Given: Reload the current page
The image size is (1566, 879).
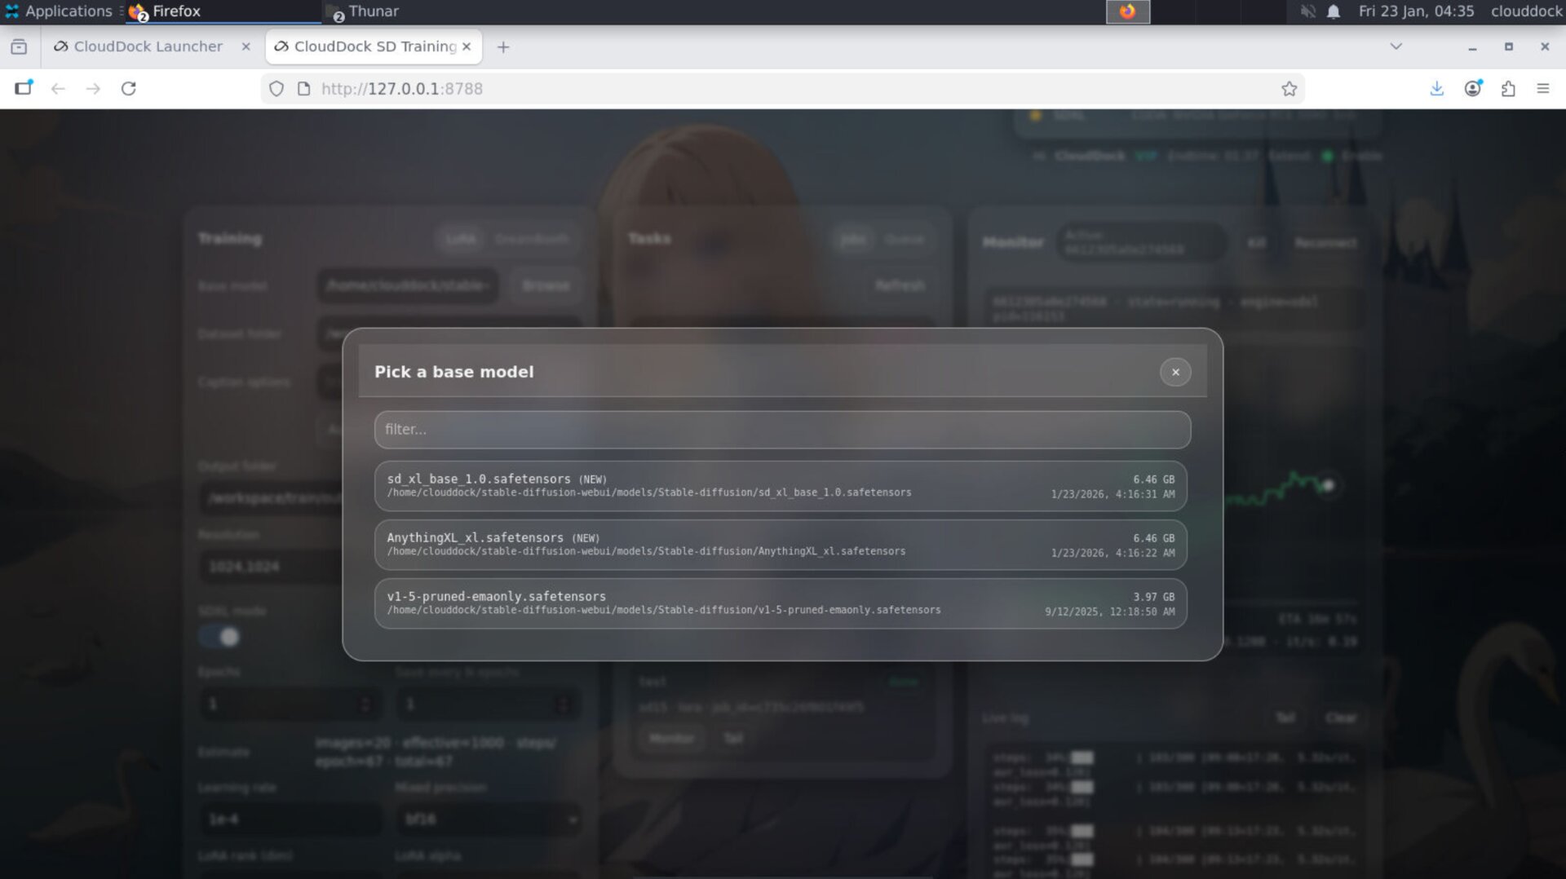Looking at the screenshot, I should tap(130, 89).
